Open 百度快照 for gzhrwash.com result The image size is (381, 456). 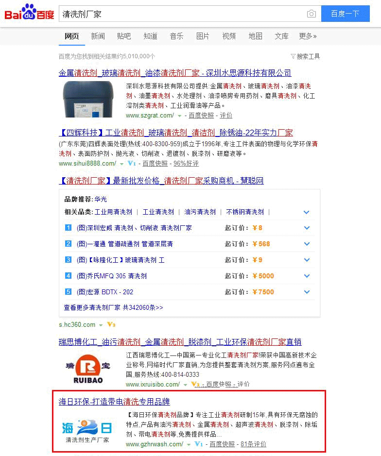point(222,444)
